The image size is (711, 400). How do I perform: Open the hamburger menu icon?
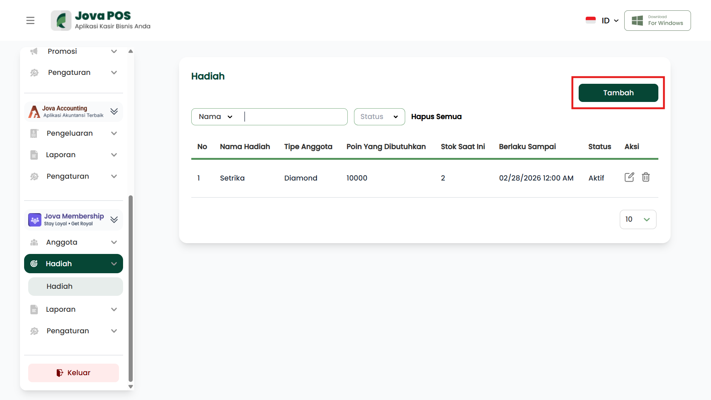(x=30, y=20)
